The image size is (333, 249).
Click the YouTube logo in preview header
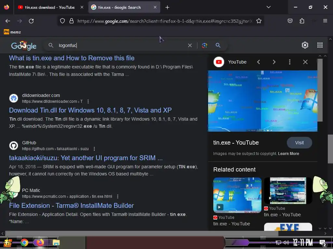coord(219,62)
